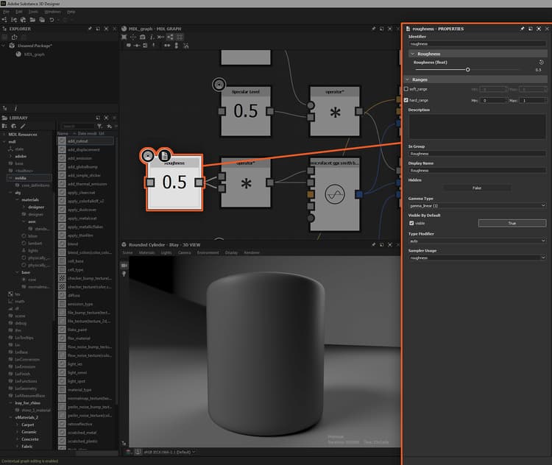Click the hard_range Max value field
The width and height of the screenshot is (552, 465).
(533, 100)
